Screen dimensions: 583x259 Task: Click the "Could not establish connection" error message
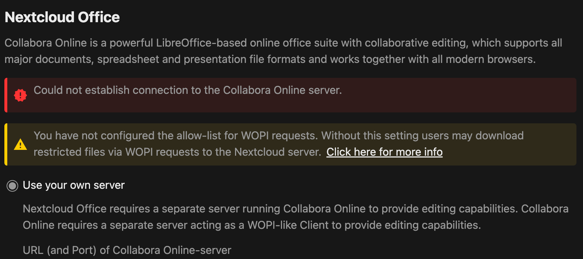pos(188,90)
